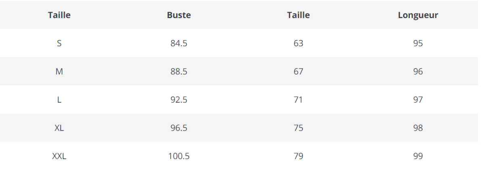The width and height of the screenshot is (484, 173).
Task: Click the size L row label
Action: click(59, 100)
